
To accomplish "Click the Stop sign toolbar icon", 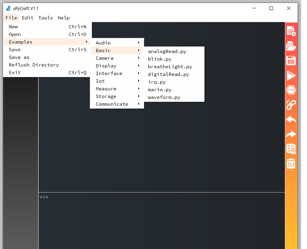I will click(291, 90).
